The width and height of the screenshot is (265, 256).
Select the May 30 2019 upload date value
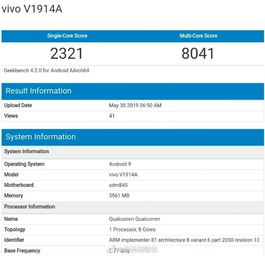(135, 105)
